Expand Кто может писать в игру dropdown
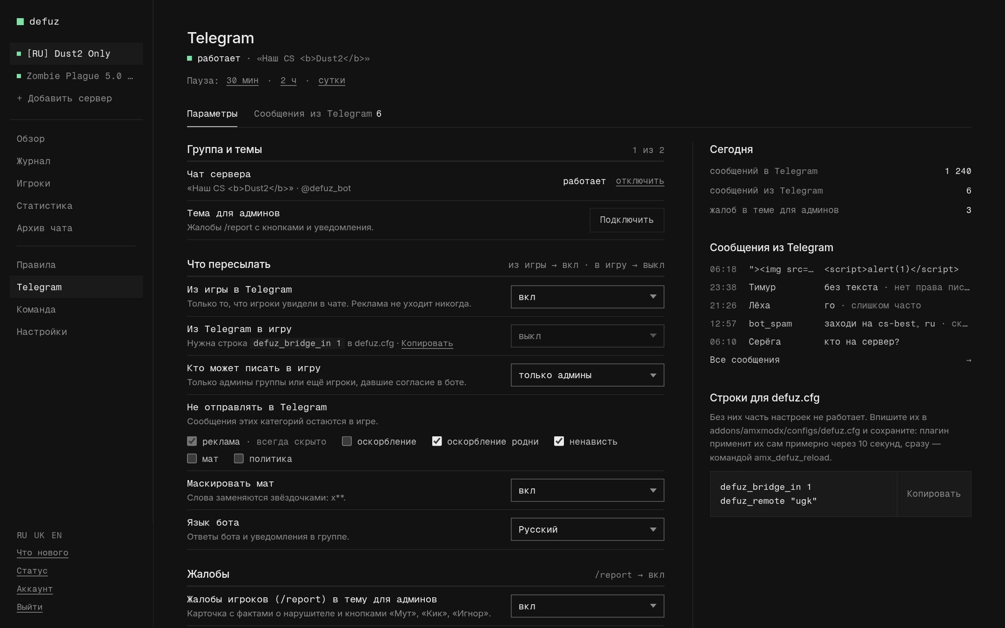This screenshot has width=1005, height=628. [587, 375]
